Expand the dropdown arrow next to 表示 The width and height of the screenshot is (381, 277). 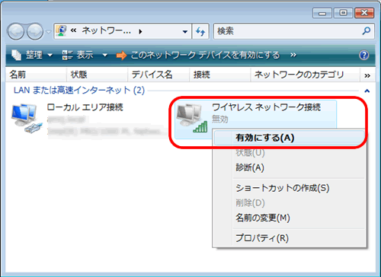click(x=105, y=55)
